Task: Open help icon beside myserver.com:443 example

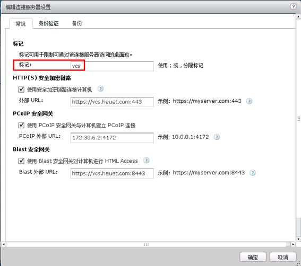Action: click(x=249, y=101)
